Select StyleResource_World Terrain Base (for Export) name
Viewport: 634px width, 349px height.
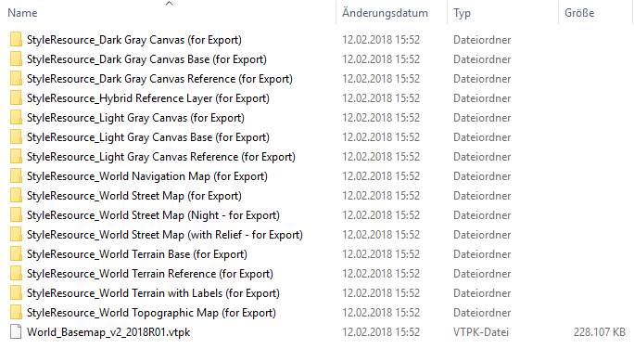coord(137,253)
